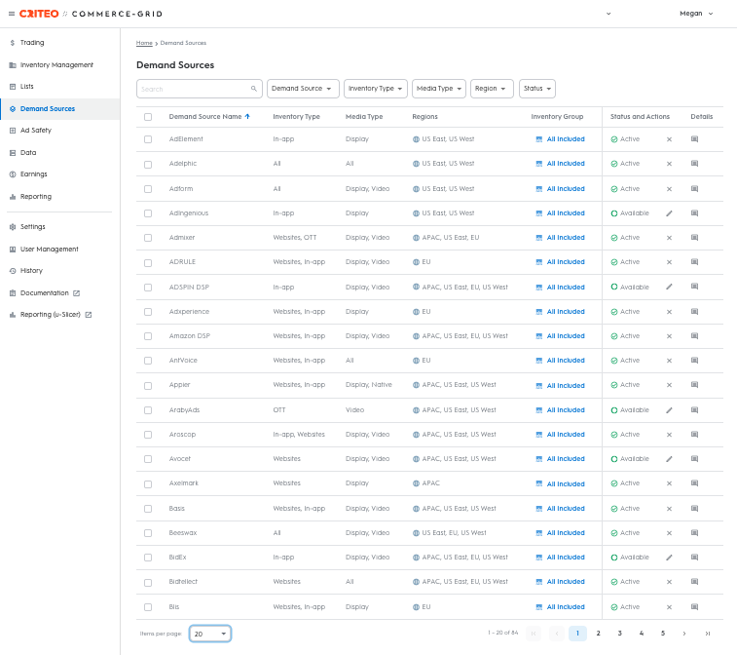Go to page 2
This screenshot has width=737, height=655.
click(599, 634)
